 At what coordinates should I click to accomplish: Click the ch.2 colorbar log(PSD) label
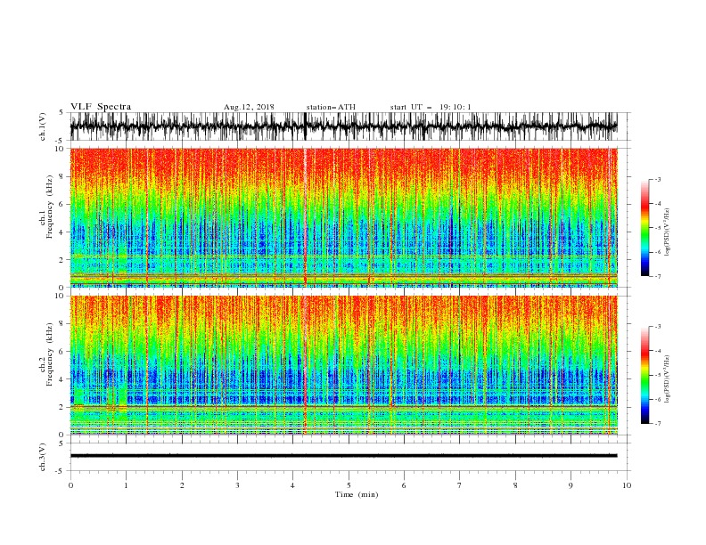coord(668,379)
